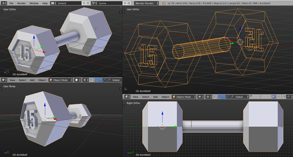Open the screen layout browse icon

pos(53,3)
